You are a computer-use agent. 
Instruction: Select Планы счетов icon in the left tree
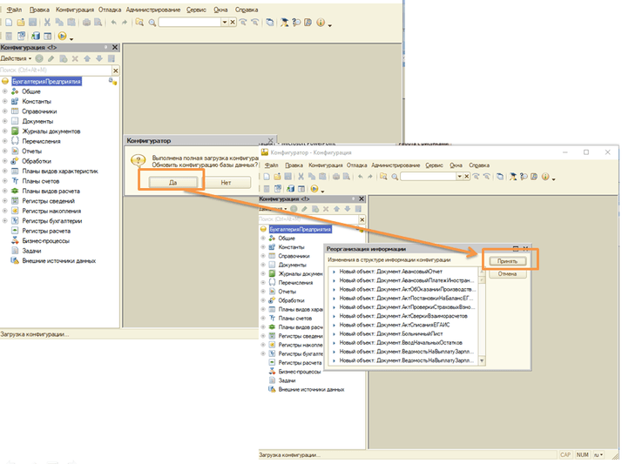[x=15, y=181]
